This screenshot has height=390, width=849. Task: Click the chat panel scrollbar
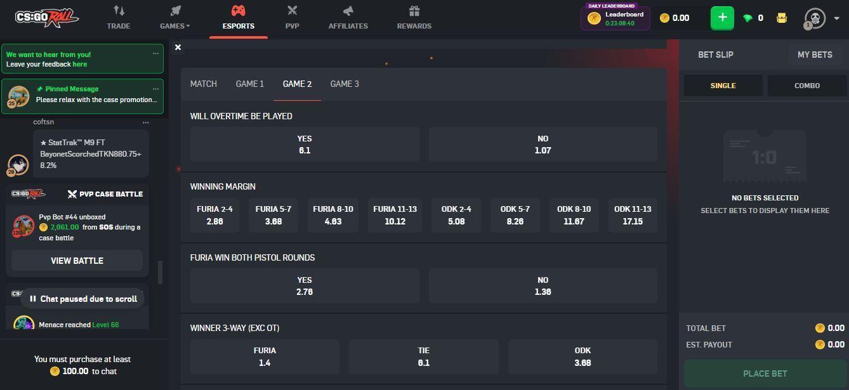click(160, 271)
